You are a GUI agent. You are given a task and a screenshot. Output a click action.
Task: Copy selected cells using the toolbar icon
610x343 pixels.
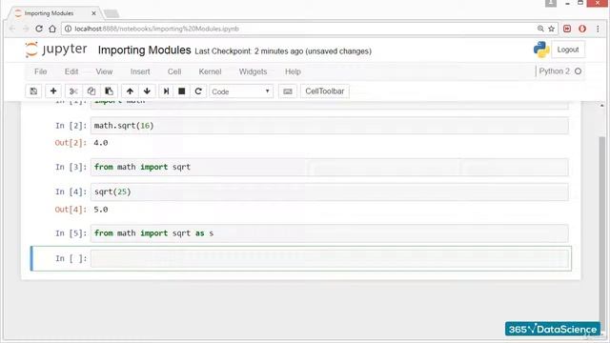pyautogui.click(x=91, y=91)
